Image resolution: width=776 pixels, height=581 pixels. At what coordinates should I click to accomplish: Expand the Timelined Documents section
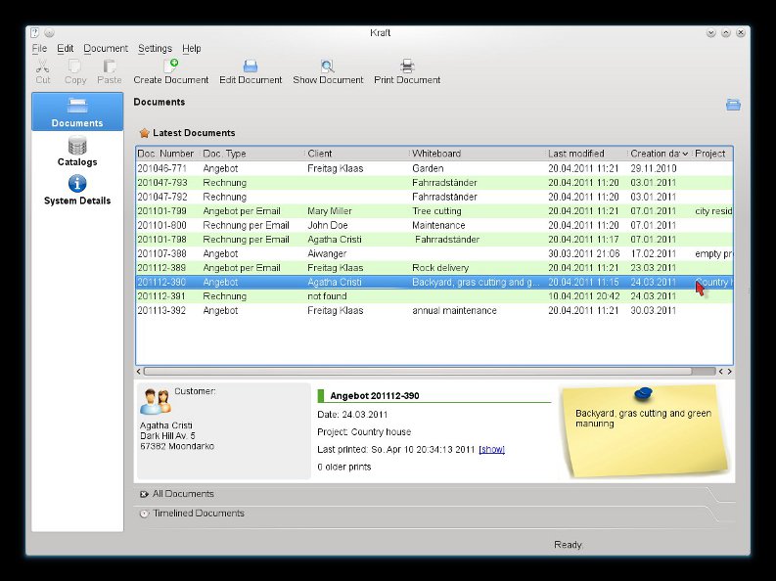click(192, 514)
